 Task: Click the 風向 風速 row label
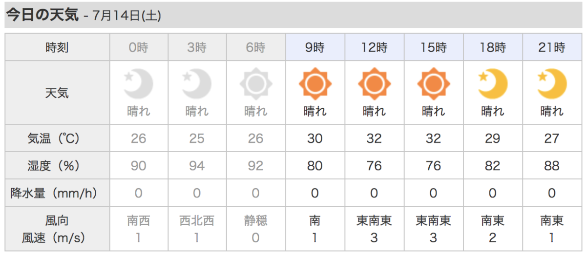pyautogui.click(x=57, y=229)
